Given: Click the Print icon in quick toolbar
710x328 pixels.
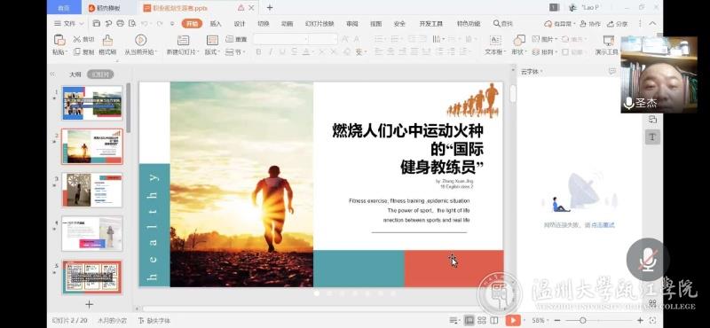Looking at the screenshot, I should [x=120, y=24].
